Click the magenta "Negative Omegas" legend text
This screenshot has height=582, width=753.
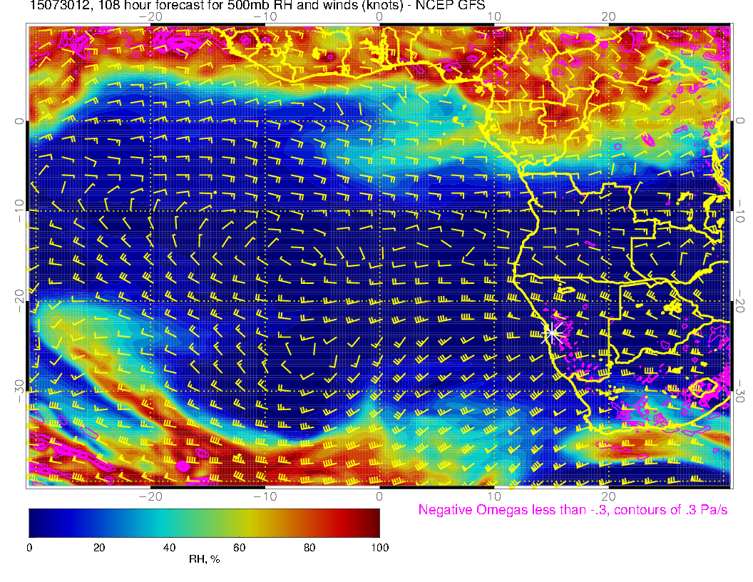tap(573, 510)
